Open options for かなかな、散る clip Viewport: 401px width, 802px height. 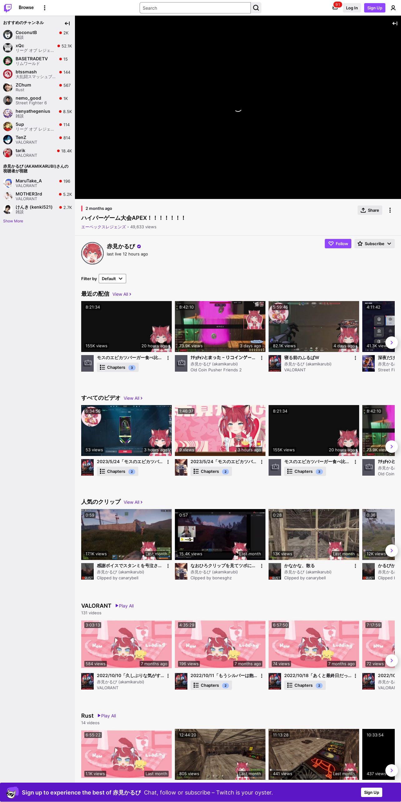[355, 566]
